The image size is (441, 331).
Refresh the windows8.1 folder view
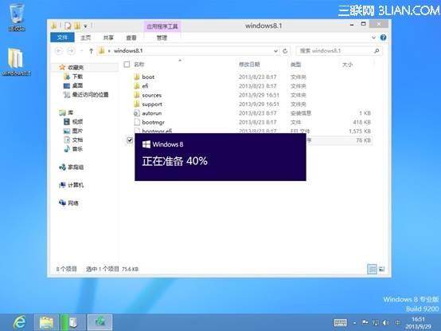pos(285,51)
